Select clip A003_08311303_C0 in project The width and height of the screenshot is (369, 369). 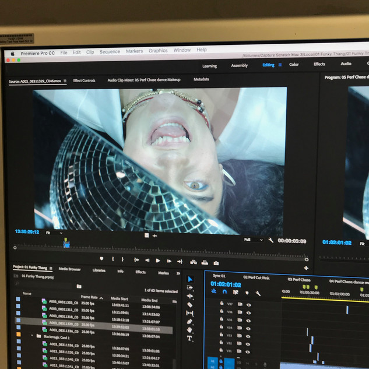point(64,303)
